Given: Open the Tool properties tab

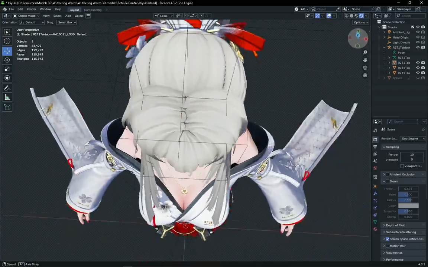Looking at the screenshot, I should pos(375,131).
